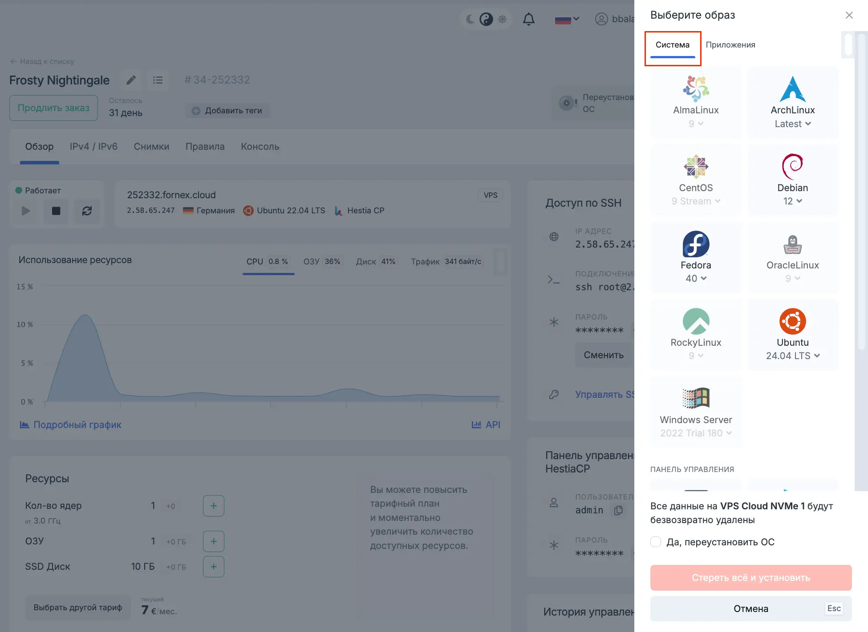Open the Правила tab
868x632 pixels.
tap(205, 147)
